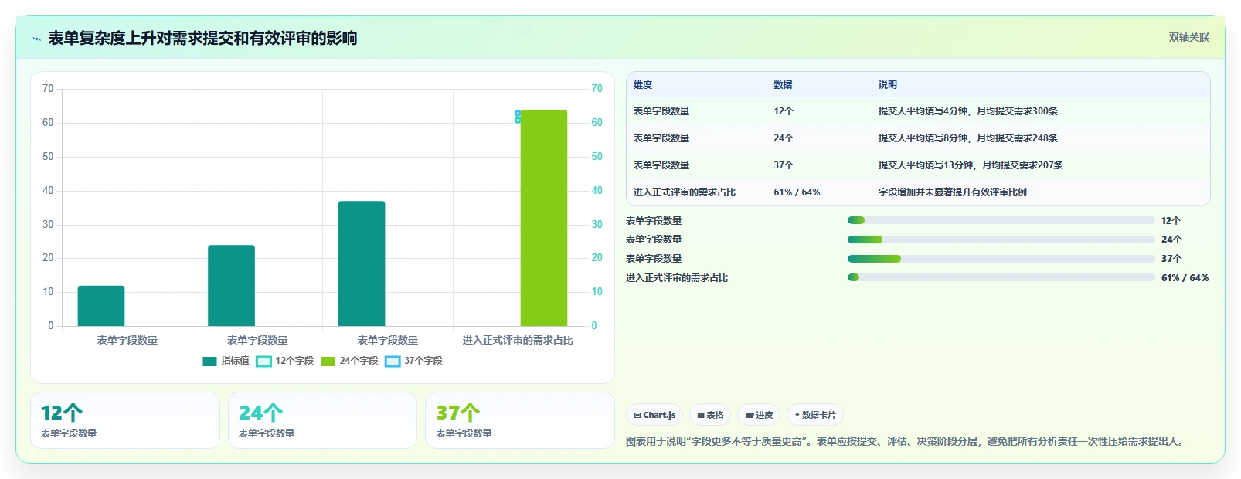1241x479 pixels.
Task: Click the shortest teal bar valued 12
Action: [101, 306]
